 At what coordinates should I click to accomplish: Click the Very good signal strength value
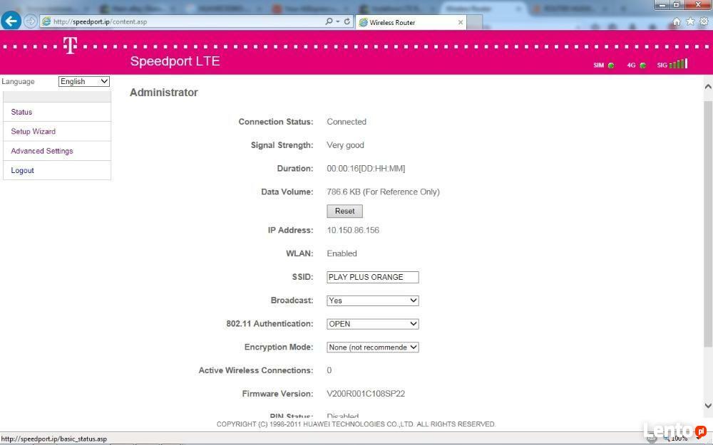click(x=345, y=145)
